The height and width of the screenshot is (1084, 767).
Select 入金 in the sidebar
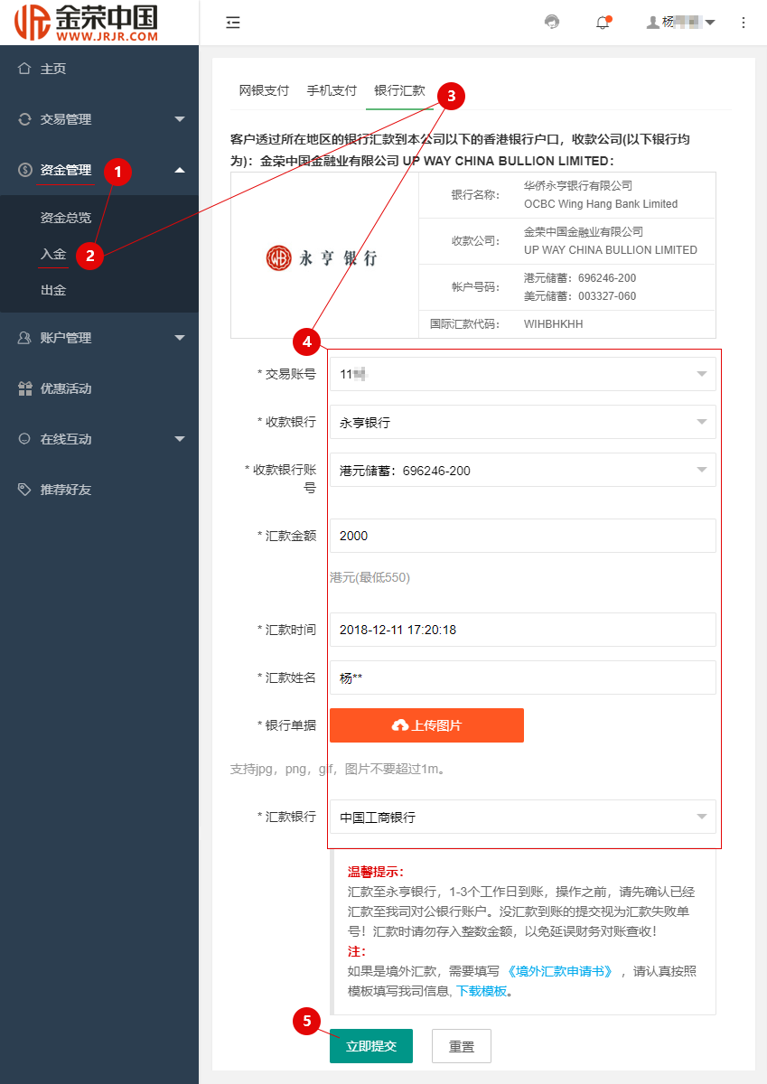point(53,254)
